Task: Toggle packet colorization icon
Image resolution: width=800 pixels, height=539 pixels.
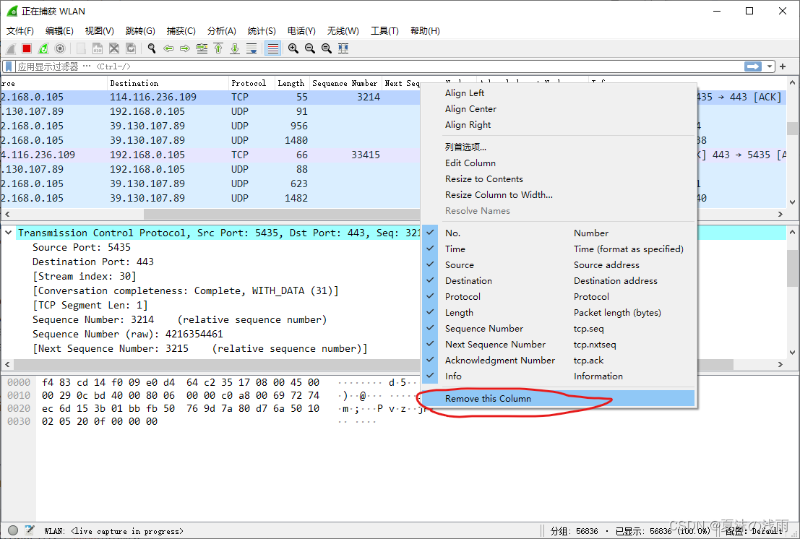Action: click(273, 48)
